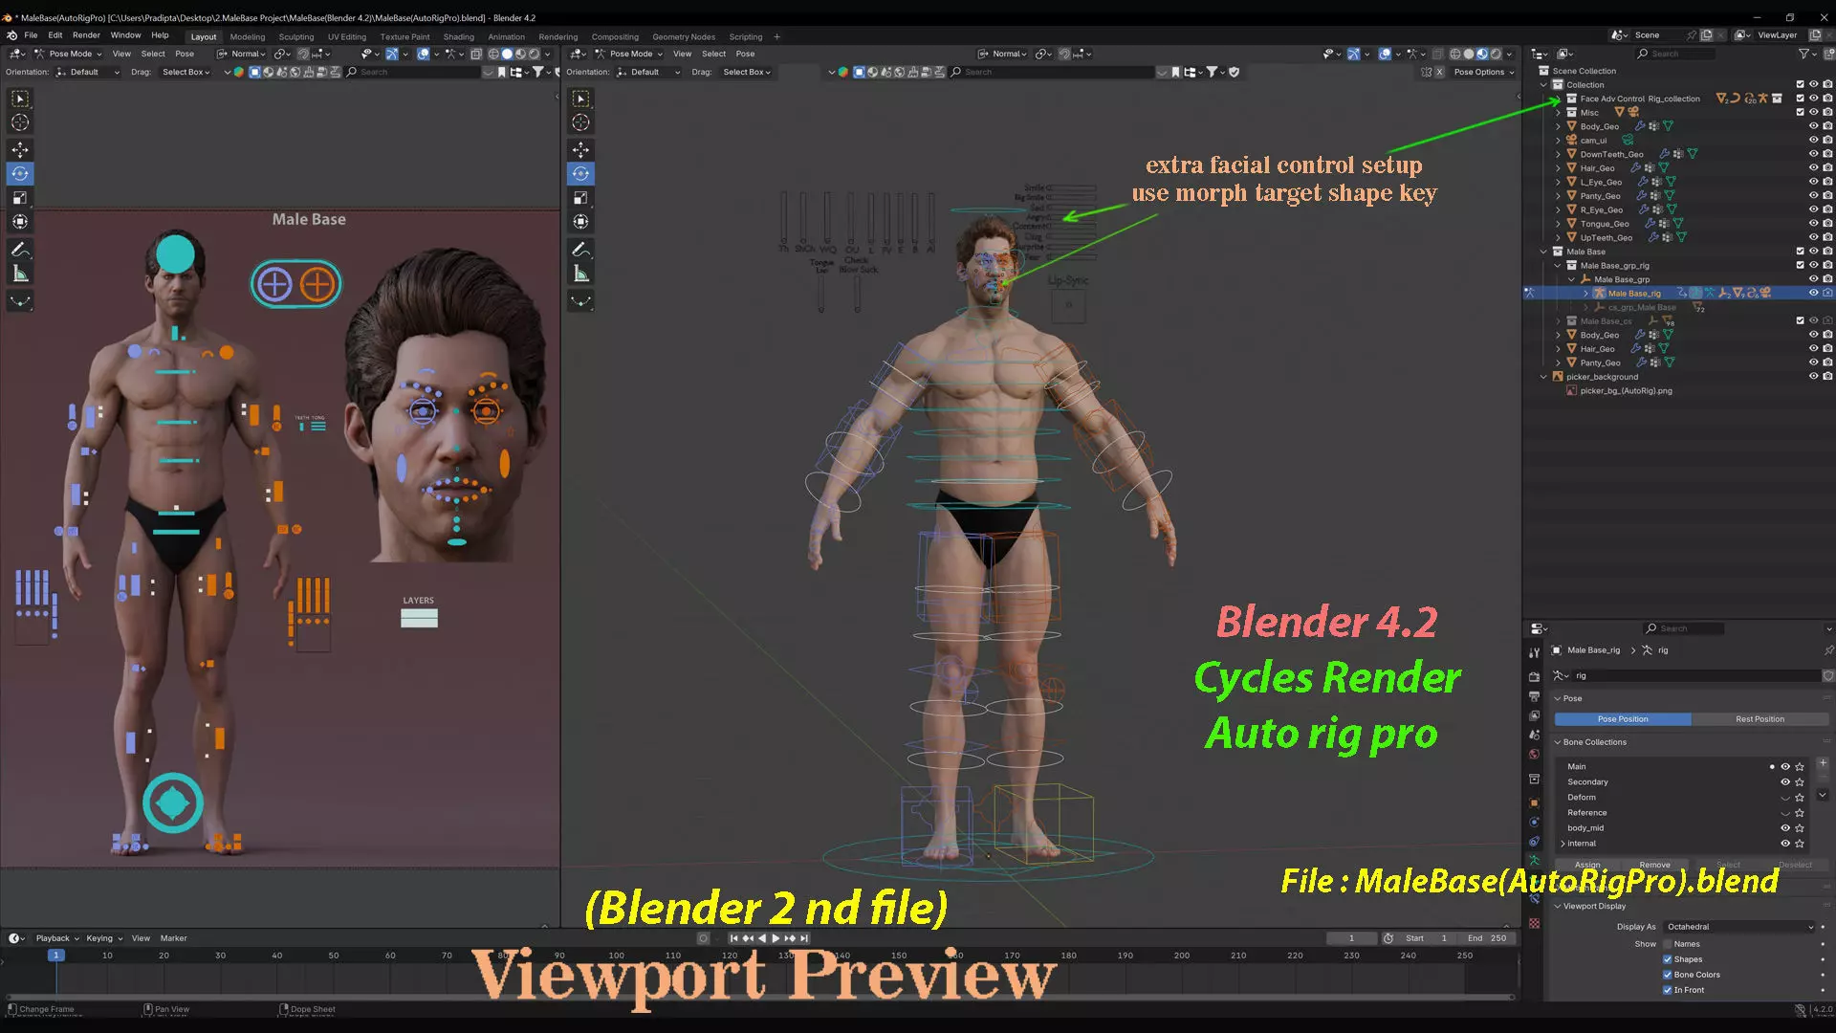
Task: Switch to the Geometry Nodes workspace tab
Action: [x=684, y=37]
